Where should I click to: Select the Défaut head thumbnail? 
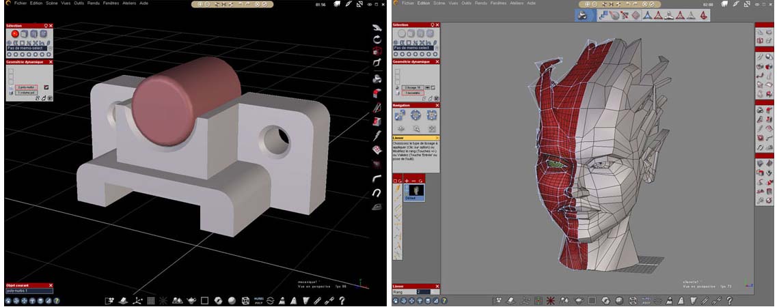tap(415, 190)
